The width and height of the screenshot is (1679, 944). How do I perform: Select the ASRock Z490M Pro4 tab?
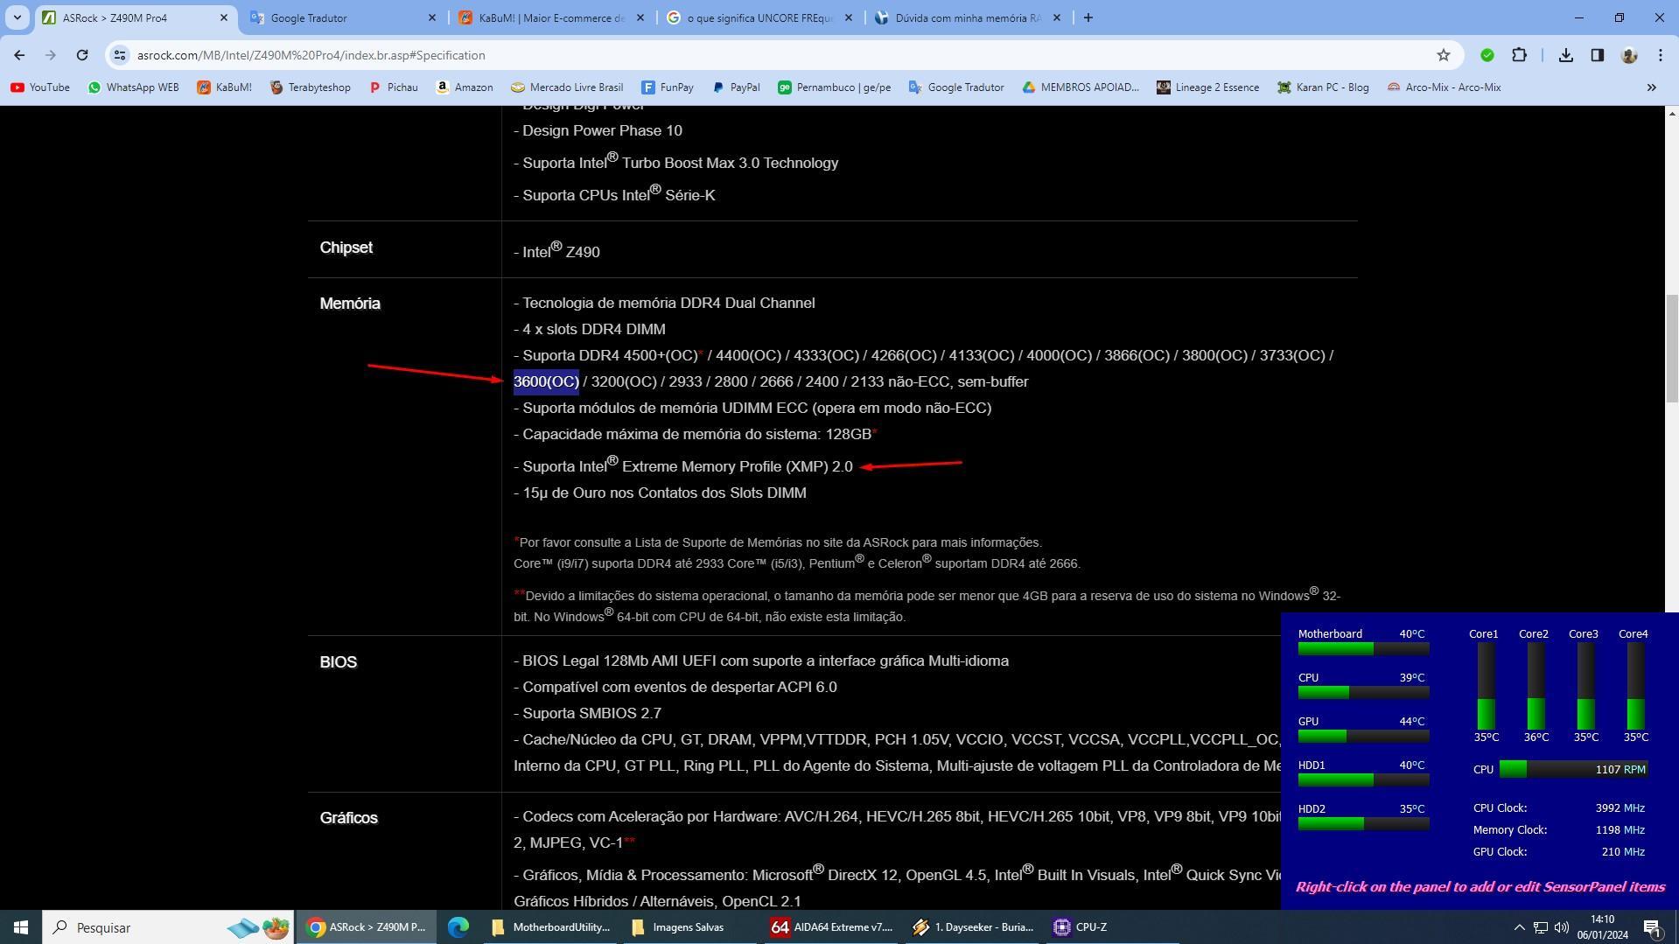point(135,17)
